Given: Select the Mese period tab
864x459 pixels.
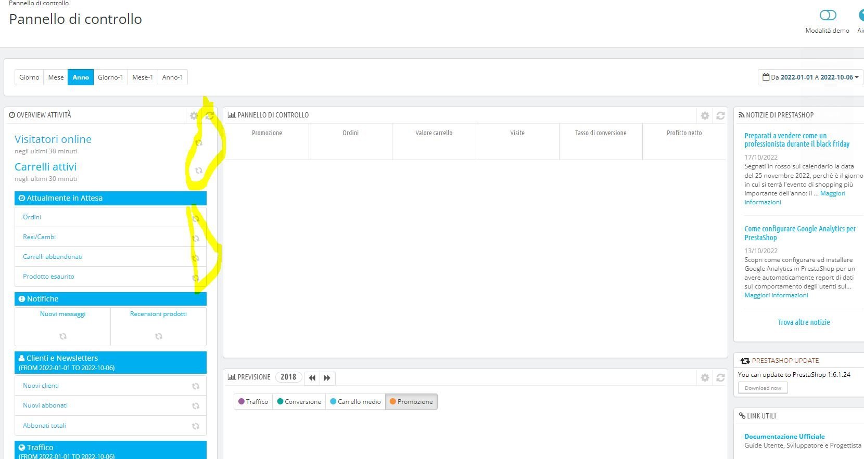Looking at the screenshot, I should tap(56, 77).
